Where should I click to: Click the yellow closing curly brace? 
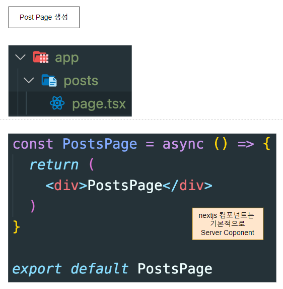[17, 226]
